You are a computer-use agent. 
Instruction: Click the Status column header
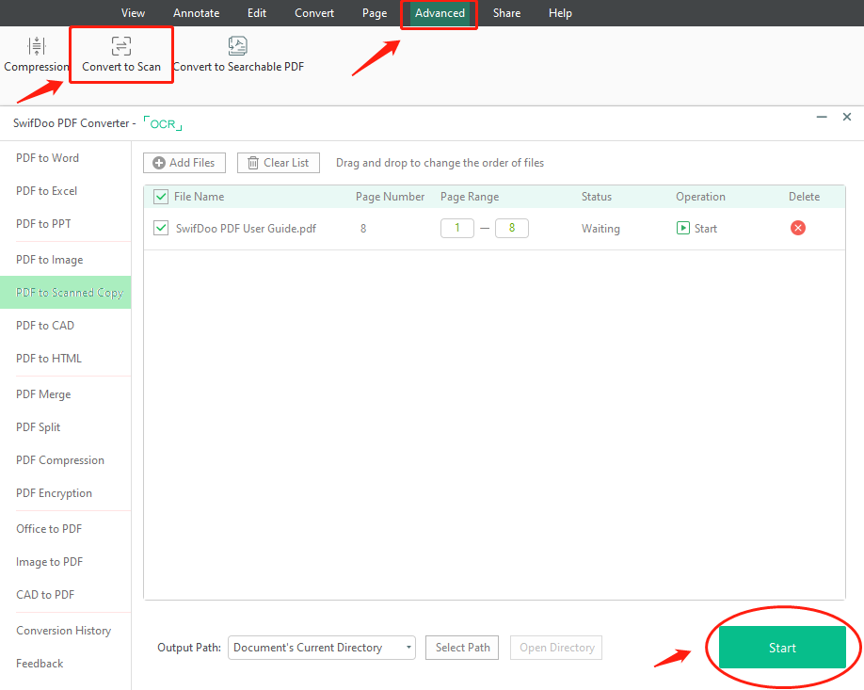click(x=596, y=197)
